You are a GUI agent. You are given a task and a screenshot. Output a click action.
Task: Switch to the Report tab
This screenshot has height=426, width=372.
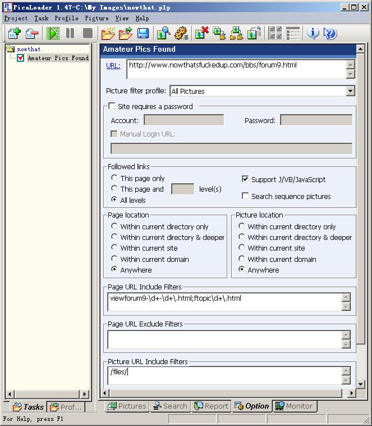click(x=211, y=406)
